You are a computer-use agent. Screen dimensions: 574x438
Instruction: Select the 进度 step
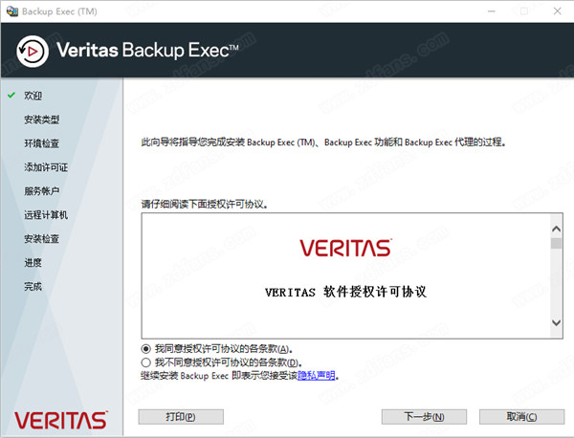[33, 262]
